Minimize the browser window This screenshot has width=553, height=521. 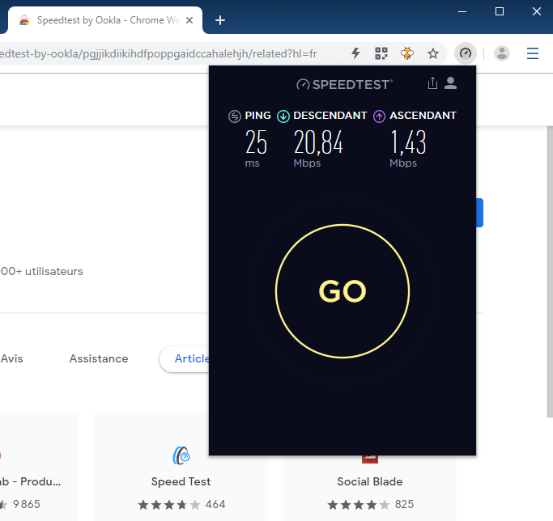[x=462, y=11]
